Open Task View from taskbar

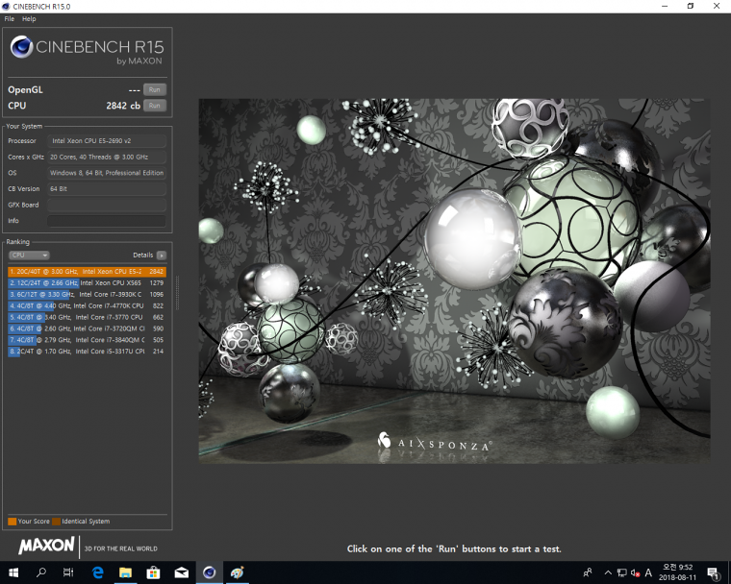click(x=68, y=572)
